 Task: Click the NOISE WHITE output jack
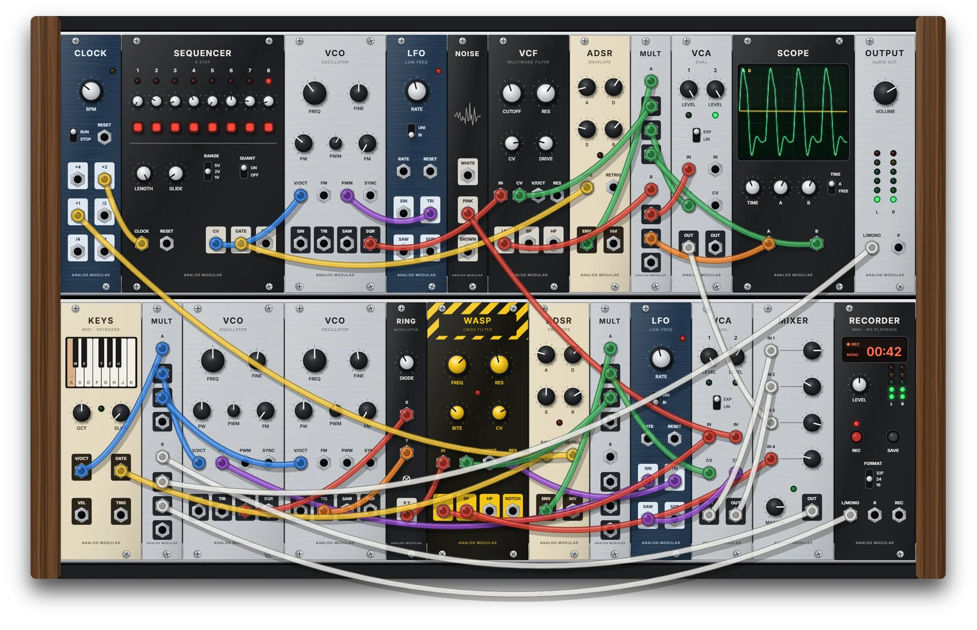pos(468,176)
